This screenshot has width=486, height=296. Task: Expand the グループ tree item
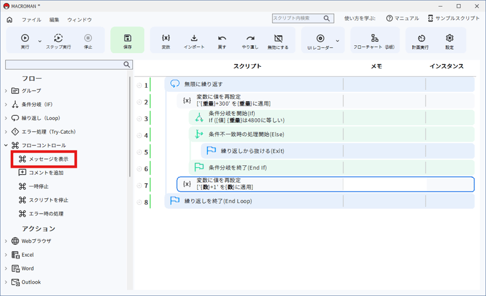[x=6, y=91]
